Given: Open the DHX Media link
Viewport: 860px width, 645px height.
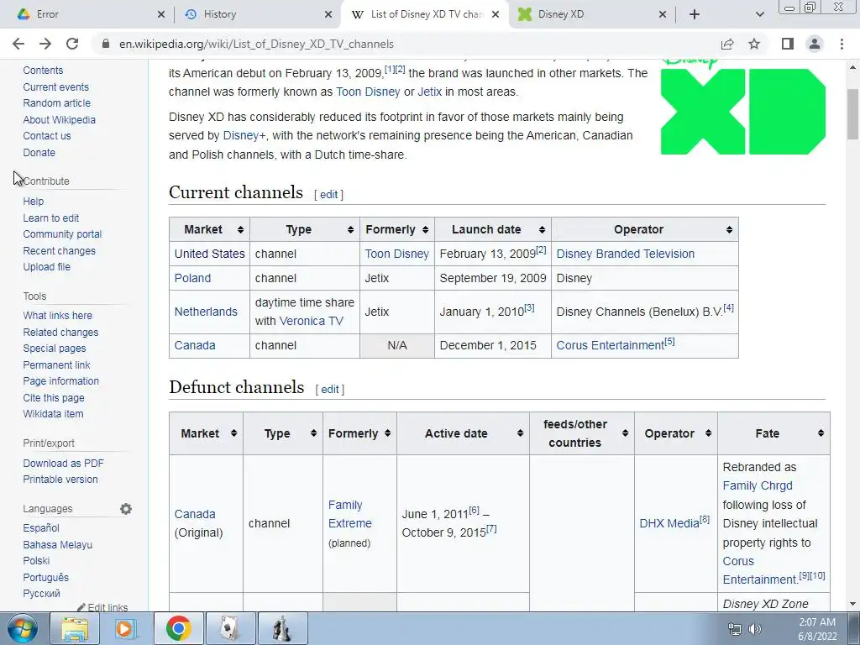Looking at the screenshot, I should (x=669, y=523).
